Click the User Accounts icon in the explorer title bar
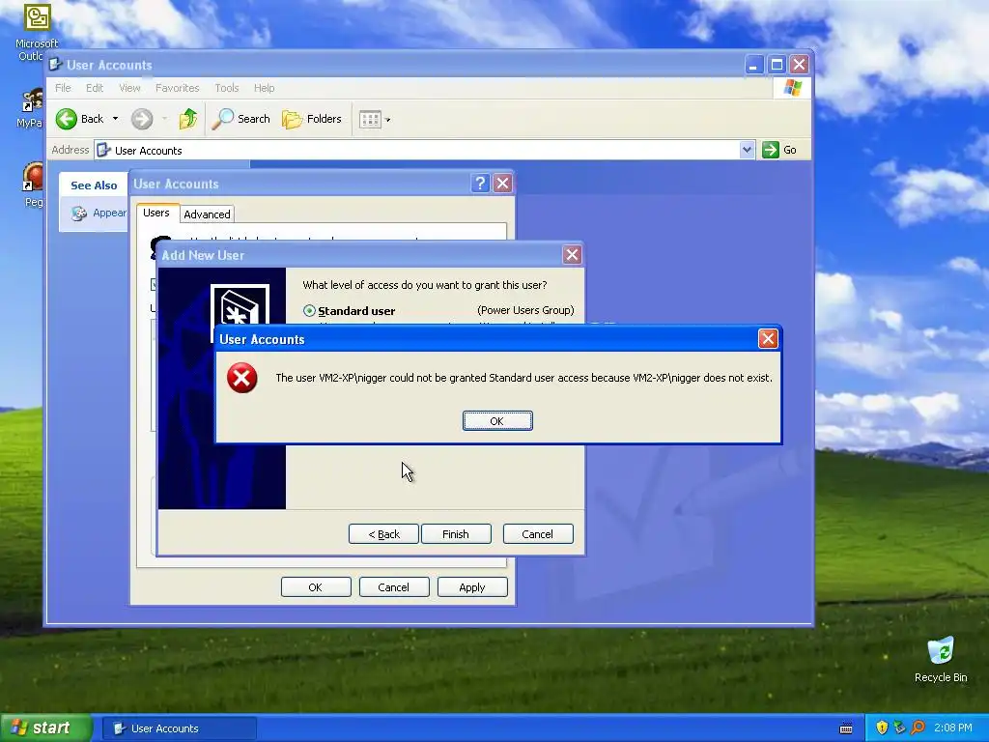The width and height of the screenshot is (989, 742). pos(55,65)
